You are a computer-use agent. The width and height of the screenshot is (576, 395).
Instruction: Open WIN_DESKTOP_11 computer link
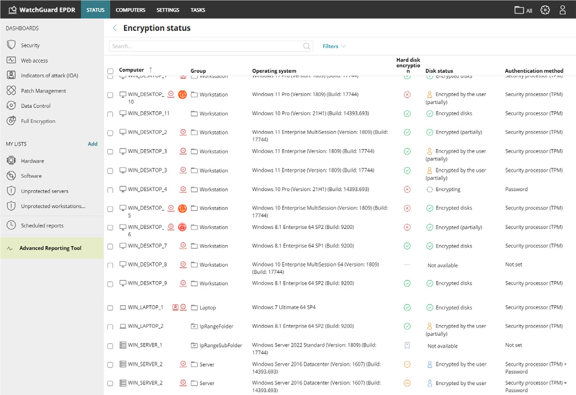(x=148, y=113)
